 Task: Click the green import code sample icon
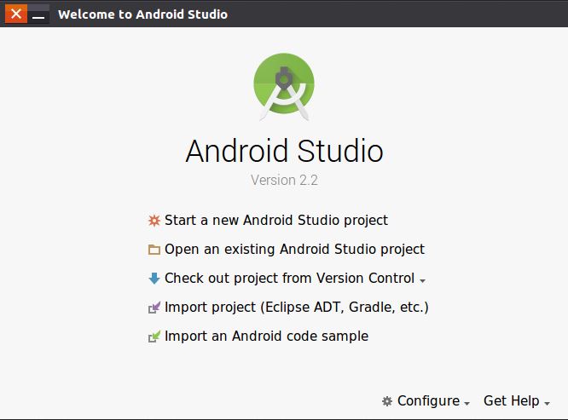[x=154, y=337]
